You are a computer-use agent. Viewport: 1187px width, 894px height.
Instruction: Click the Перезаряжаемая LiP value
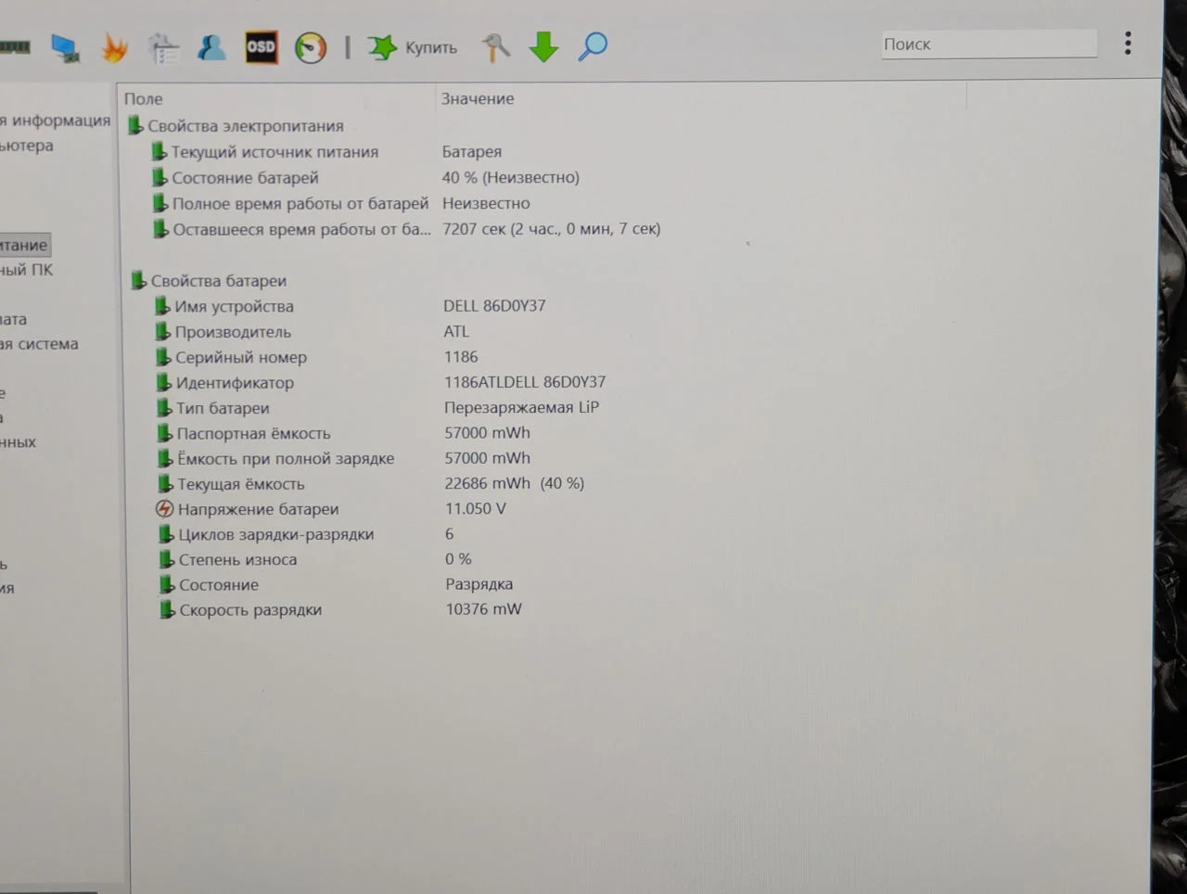(521, 407)
